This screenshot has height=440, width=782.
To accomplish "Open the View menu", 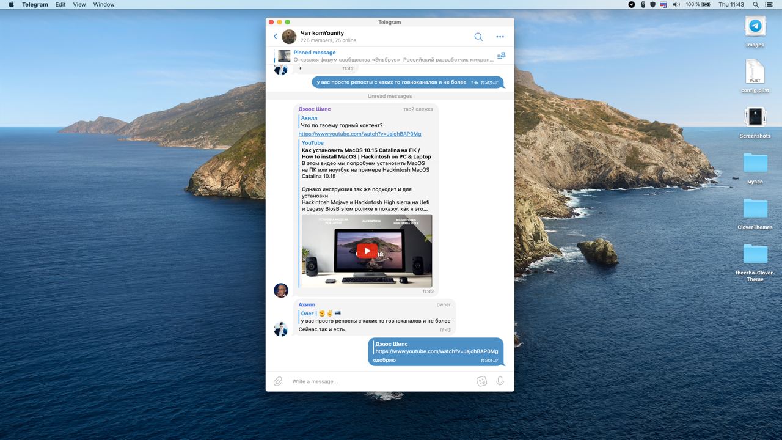I will [x=79, y=4].
